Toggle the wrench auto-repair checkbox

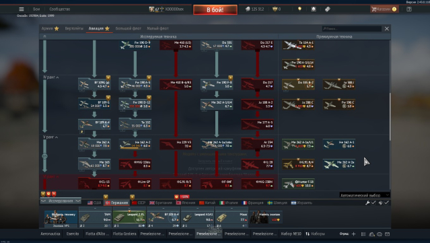(373, 203)
